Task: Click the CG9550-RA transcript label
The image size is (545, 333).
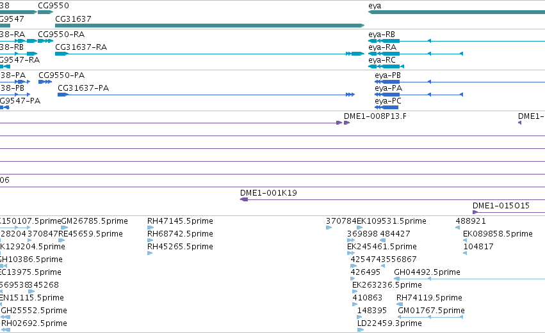Action: coord(61,35)
